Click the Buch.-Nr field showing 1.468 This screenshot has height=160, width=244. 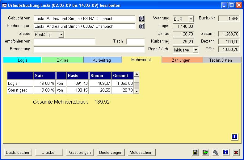(x=229, y=18)
